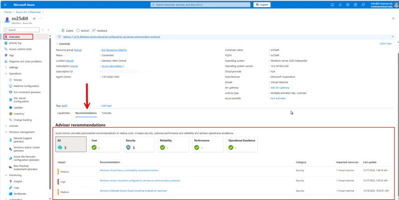Open Policies under Operations
Viewport: 399px width, 200px height.
pos(18,80)
